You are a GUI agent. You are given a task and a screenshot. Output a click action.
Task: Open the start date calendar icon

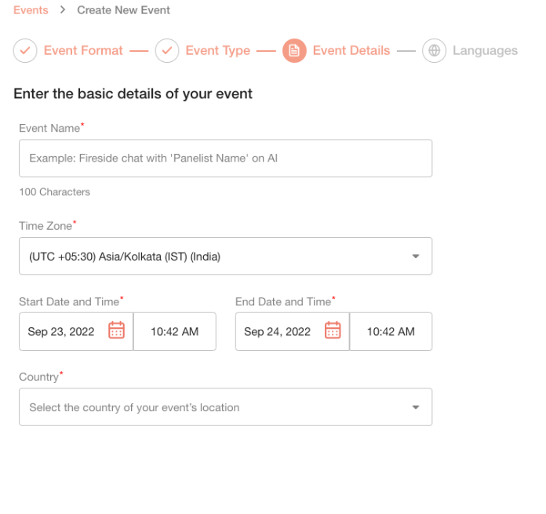pyautogui.click(x=116, y=330)
